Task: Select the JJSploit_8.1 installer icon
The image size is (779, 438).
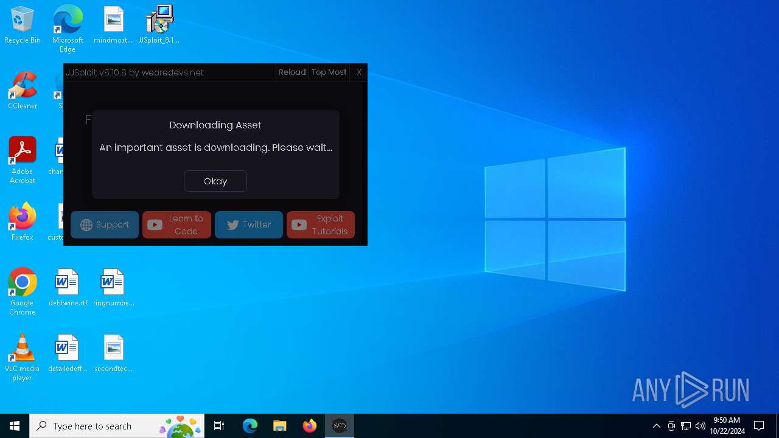Action: 159,26
